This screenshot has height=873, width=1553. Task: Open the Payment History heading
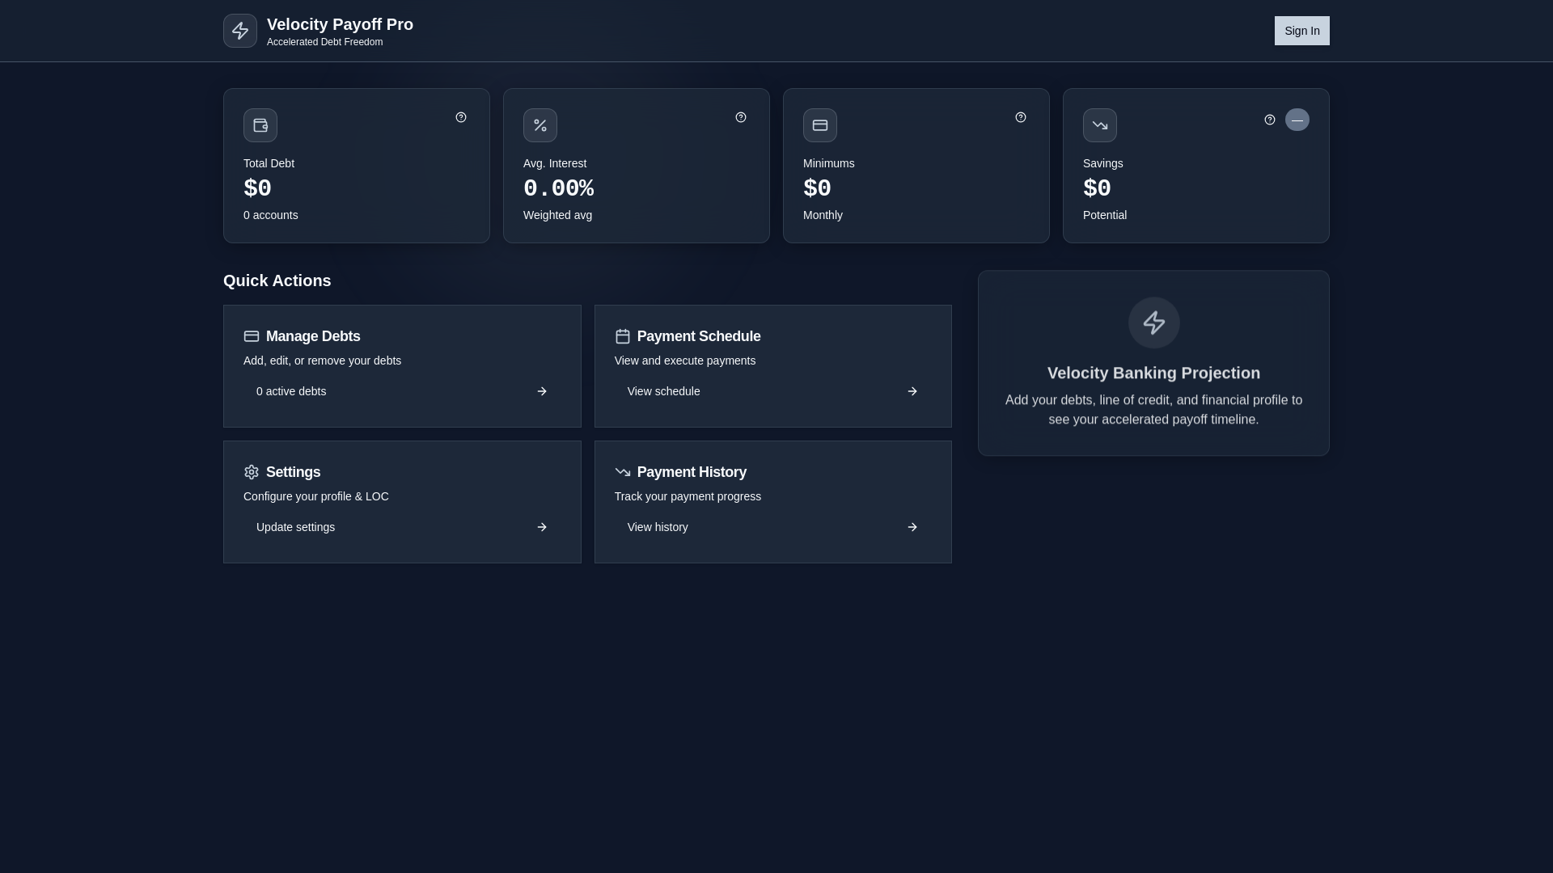pyautogui.click(x=692, y=472)
